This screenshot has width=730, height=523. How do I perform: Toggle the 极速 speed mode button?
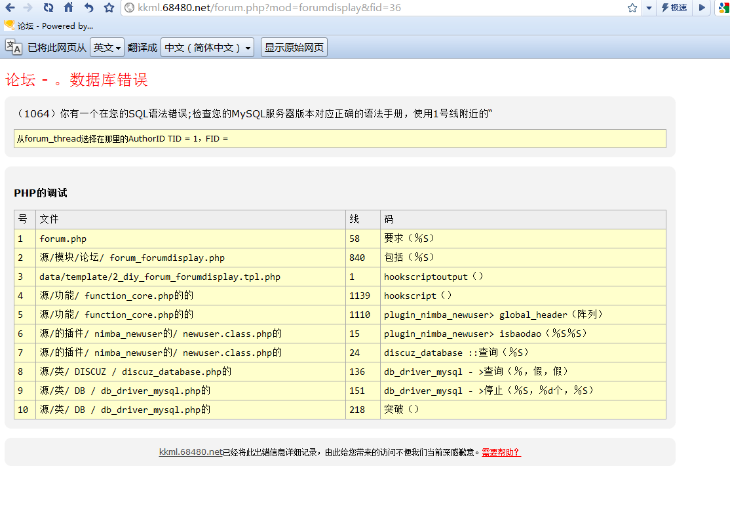(674, 7)
